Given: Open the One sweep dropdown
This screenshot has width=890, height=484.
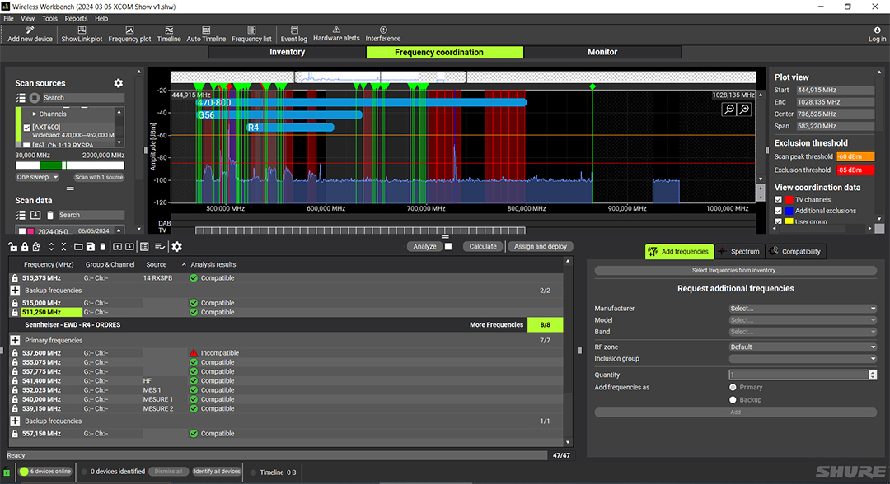Looking at the screenshot, I should pyautogui.click(x=38, y=177).
